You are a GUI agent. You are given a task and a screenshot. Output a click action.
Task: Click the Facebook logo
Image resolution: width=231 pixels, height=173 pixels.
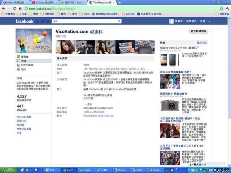pyautogui.click(x=25, y=21)
